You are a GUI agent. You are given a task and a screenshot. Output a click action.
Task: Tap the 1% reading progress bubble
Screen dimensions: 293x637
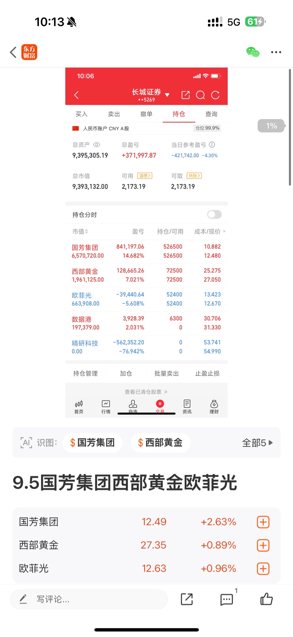pyautogui.click(x=271, y=126)
